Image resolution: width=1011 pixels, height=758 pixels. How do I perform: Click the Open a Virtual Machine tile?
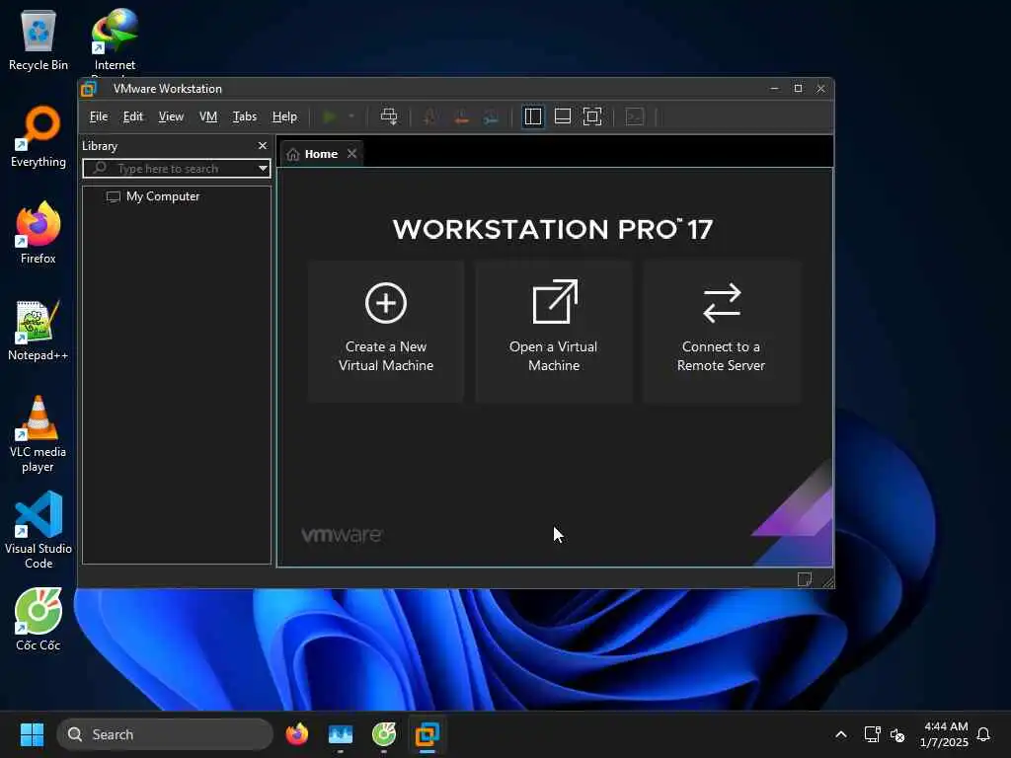point(553,332)
